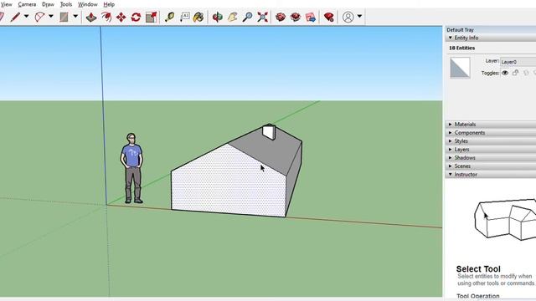Select the Pan hand tool
The image size is (536, 301).
tap(233, 17)
